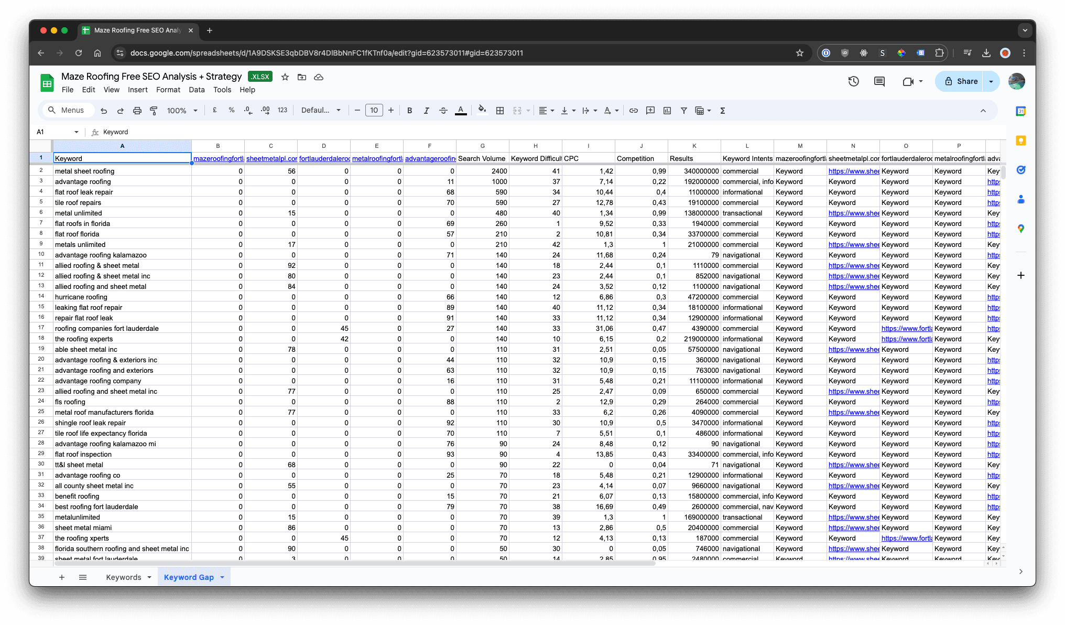Click the Insert link icon

(x=633, y=111)
